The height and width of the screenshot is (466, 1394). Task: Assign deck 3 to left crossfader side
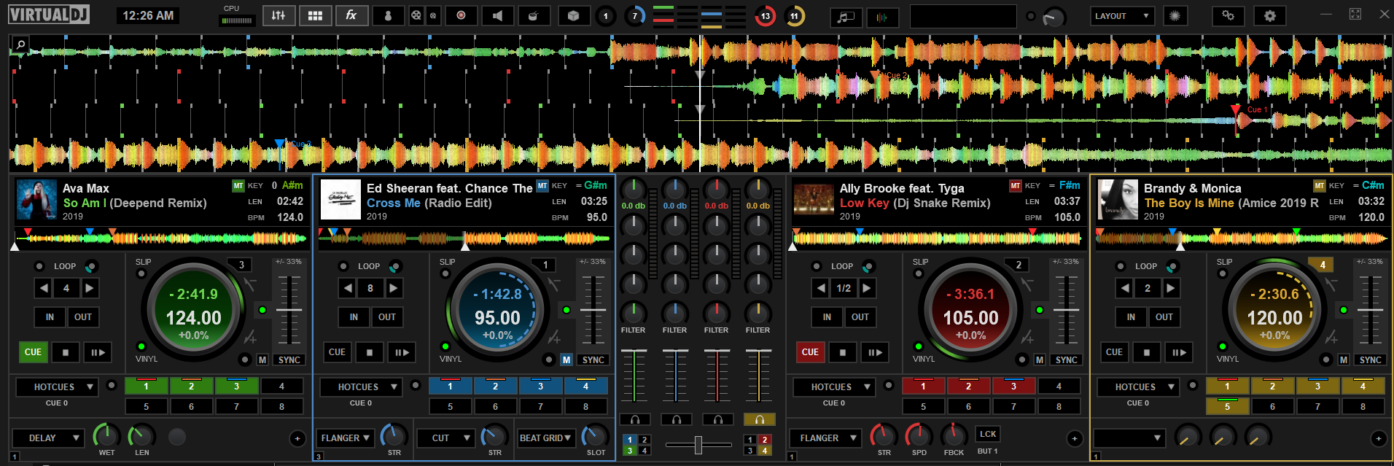point(630,451)
